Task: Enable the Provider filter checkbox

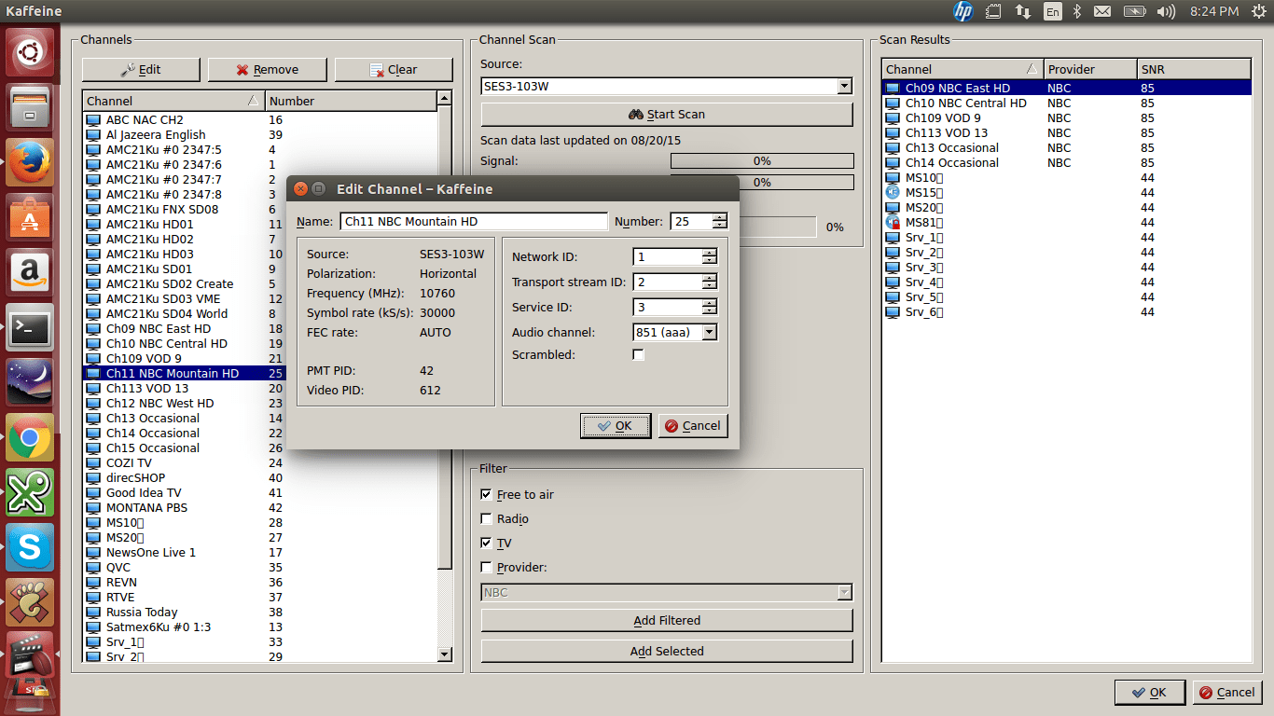Action: click(x=486, y=568)
